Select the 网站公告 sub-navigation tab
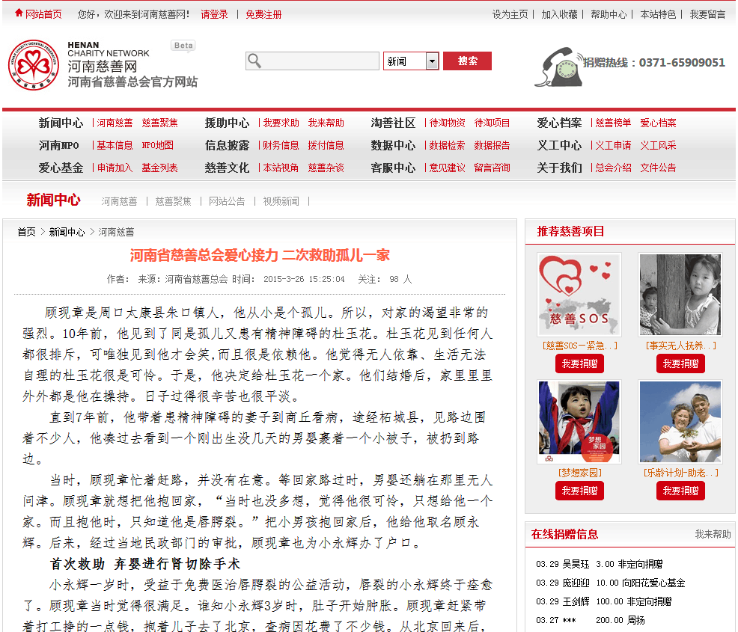This screenshot has width=738, height=632. [x=227, y=201]
